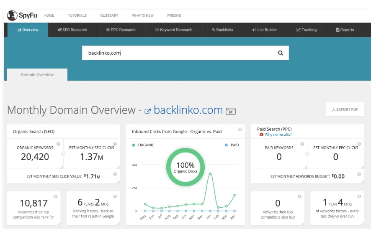This screenshot has width=371, height=229.
Task: Click the 20,420 organic keywords value
Action: pos(35,157)
